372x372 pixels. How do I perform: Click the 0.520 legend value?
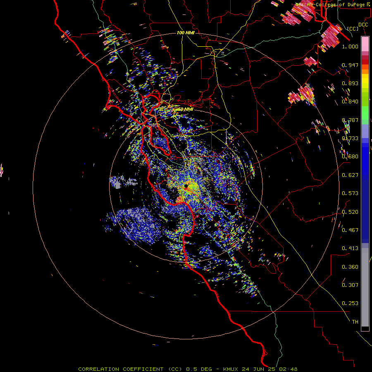tap(350, 212)
